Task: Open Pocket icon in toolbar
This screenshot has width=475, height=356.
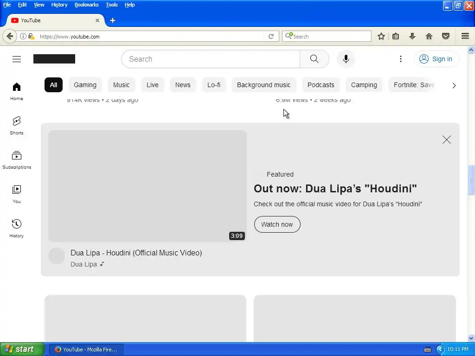Action: point(445,37)
